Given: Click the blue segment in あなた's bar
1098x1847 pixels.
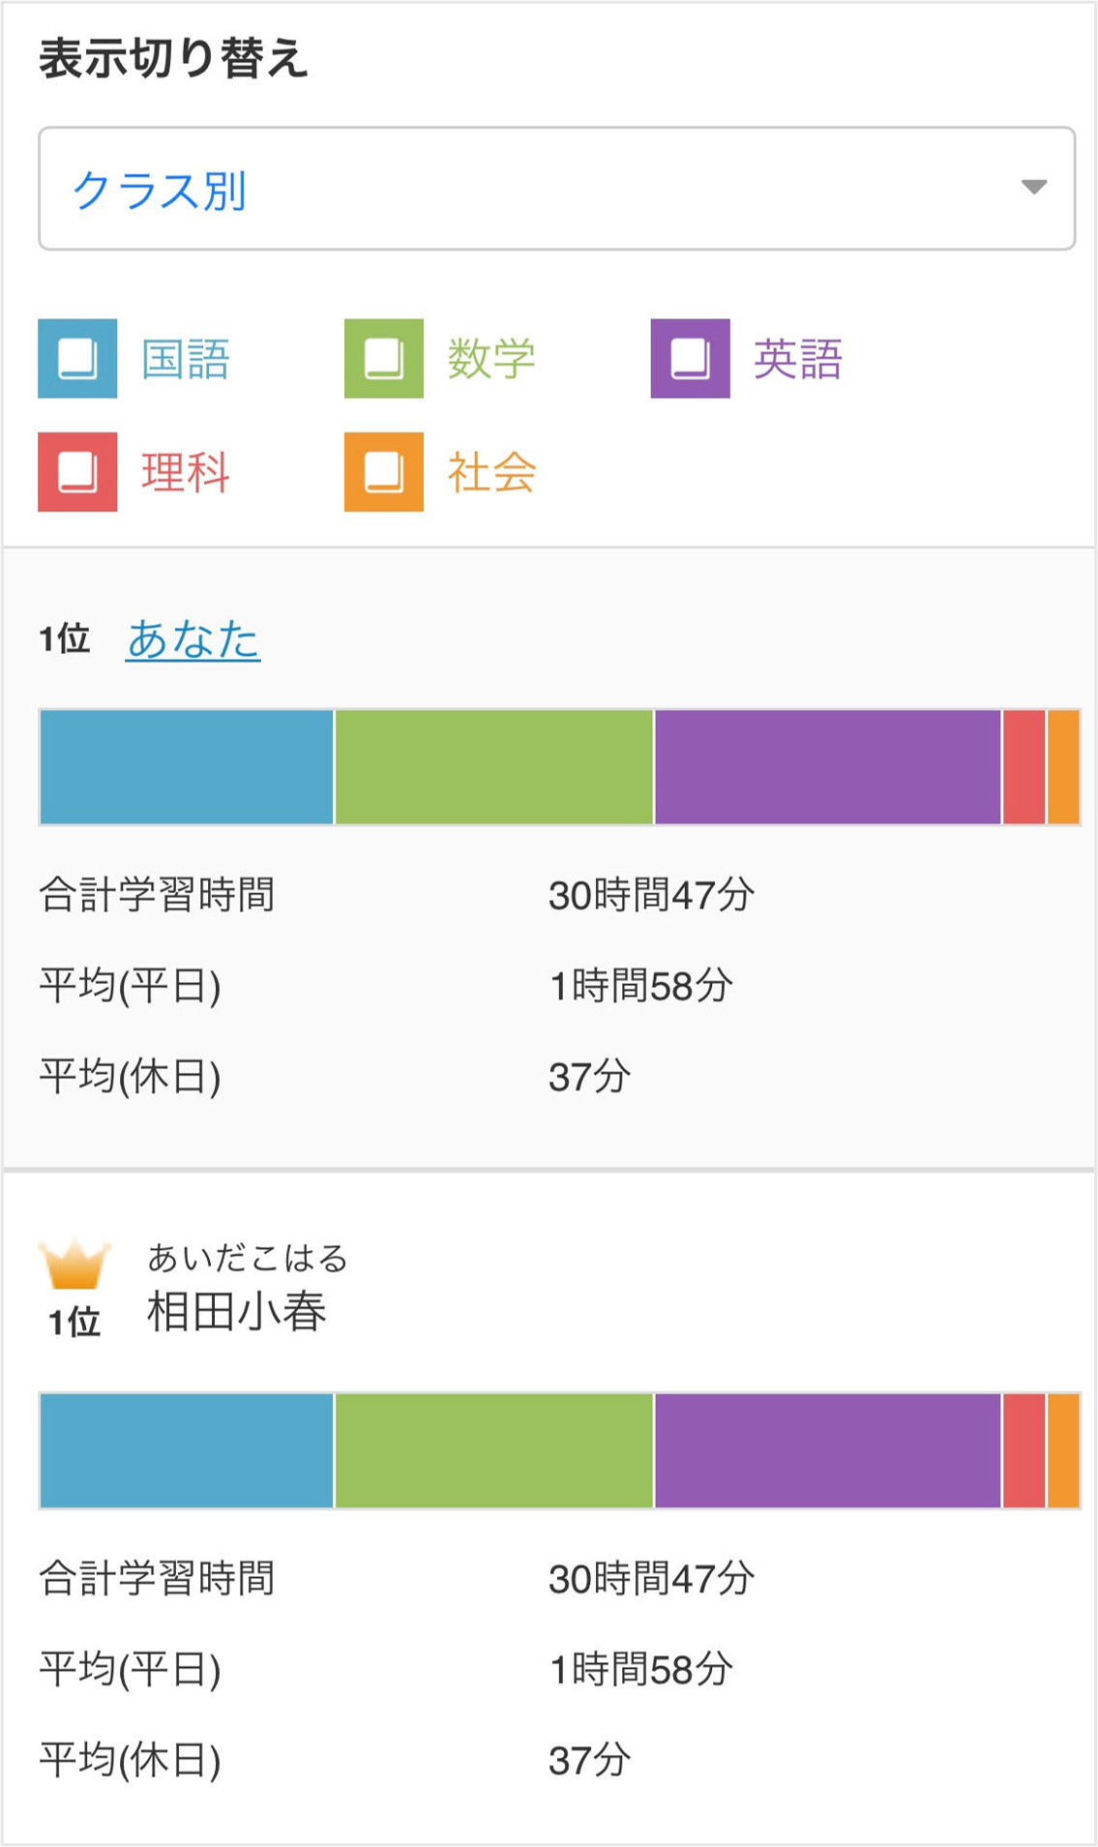Looking at the screenshot, I should [x=187, y=767].
